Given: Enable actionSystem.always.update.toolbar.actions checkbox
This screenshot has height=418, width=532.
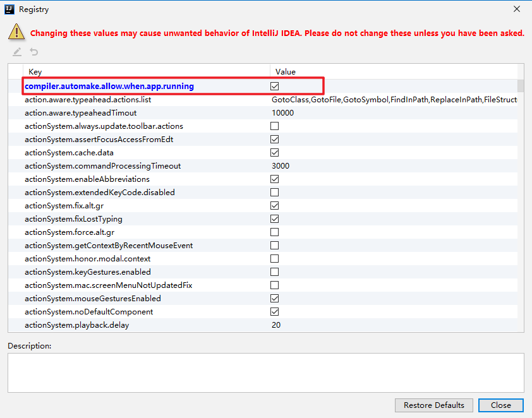Looking at the screenshot, I should (x=274, y=126).
